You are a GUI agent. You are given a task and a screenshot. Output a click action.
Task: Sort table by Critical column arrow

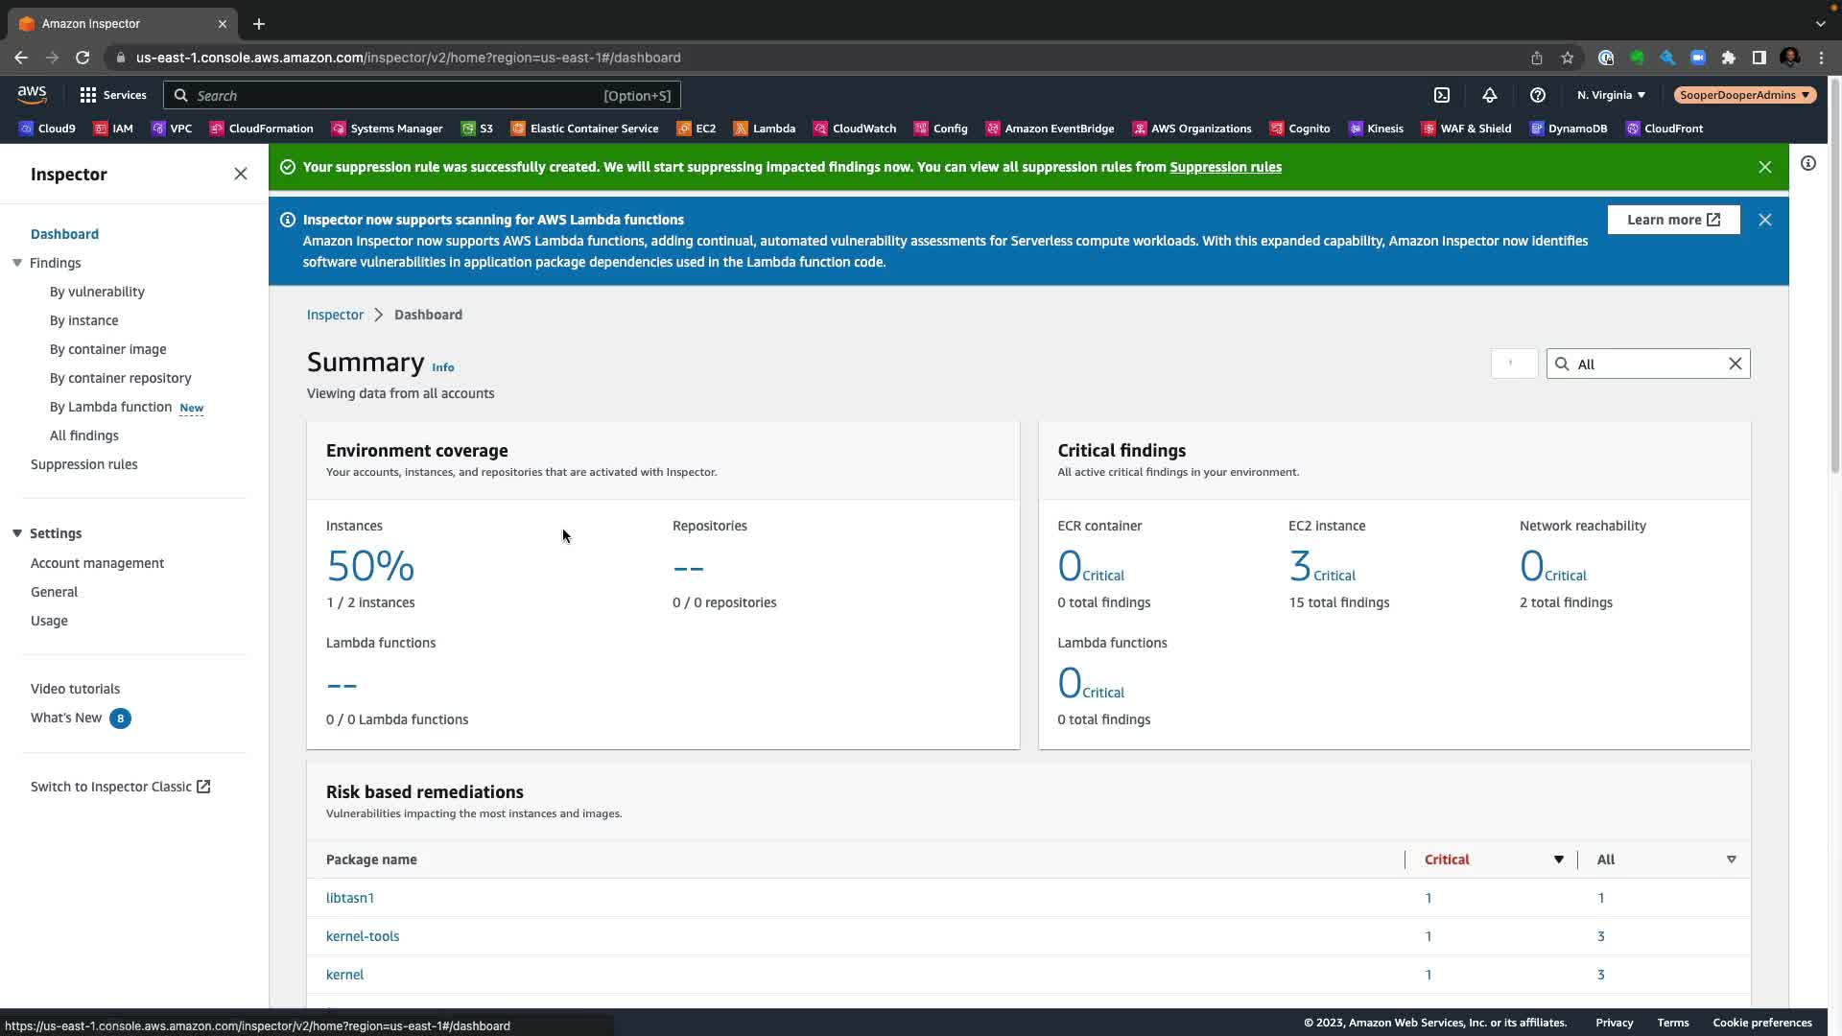point(1558,859)
